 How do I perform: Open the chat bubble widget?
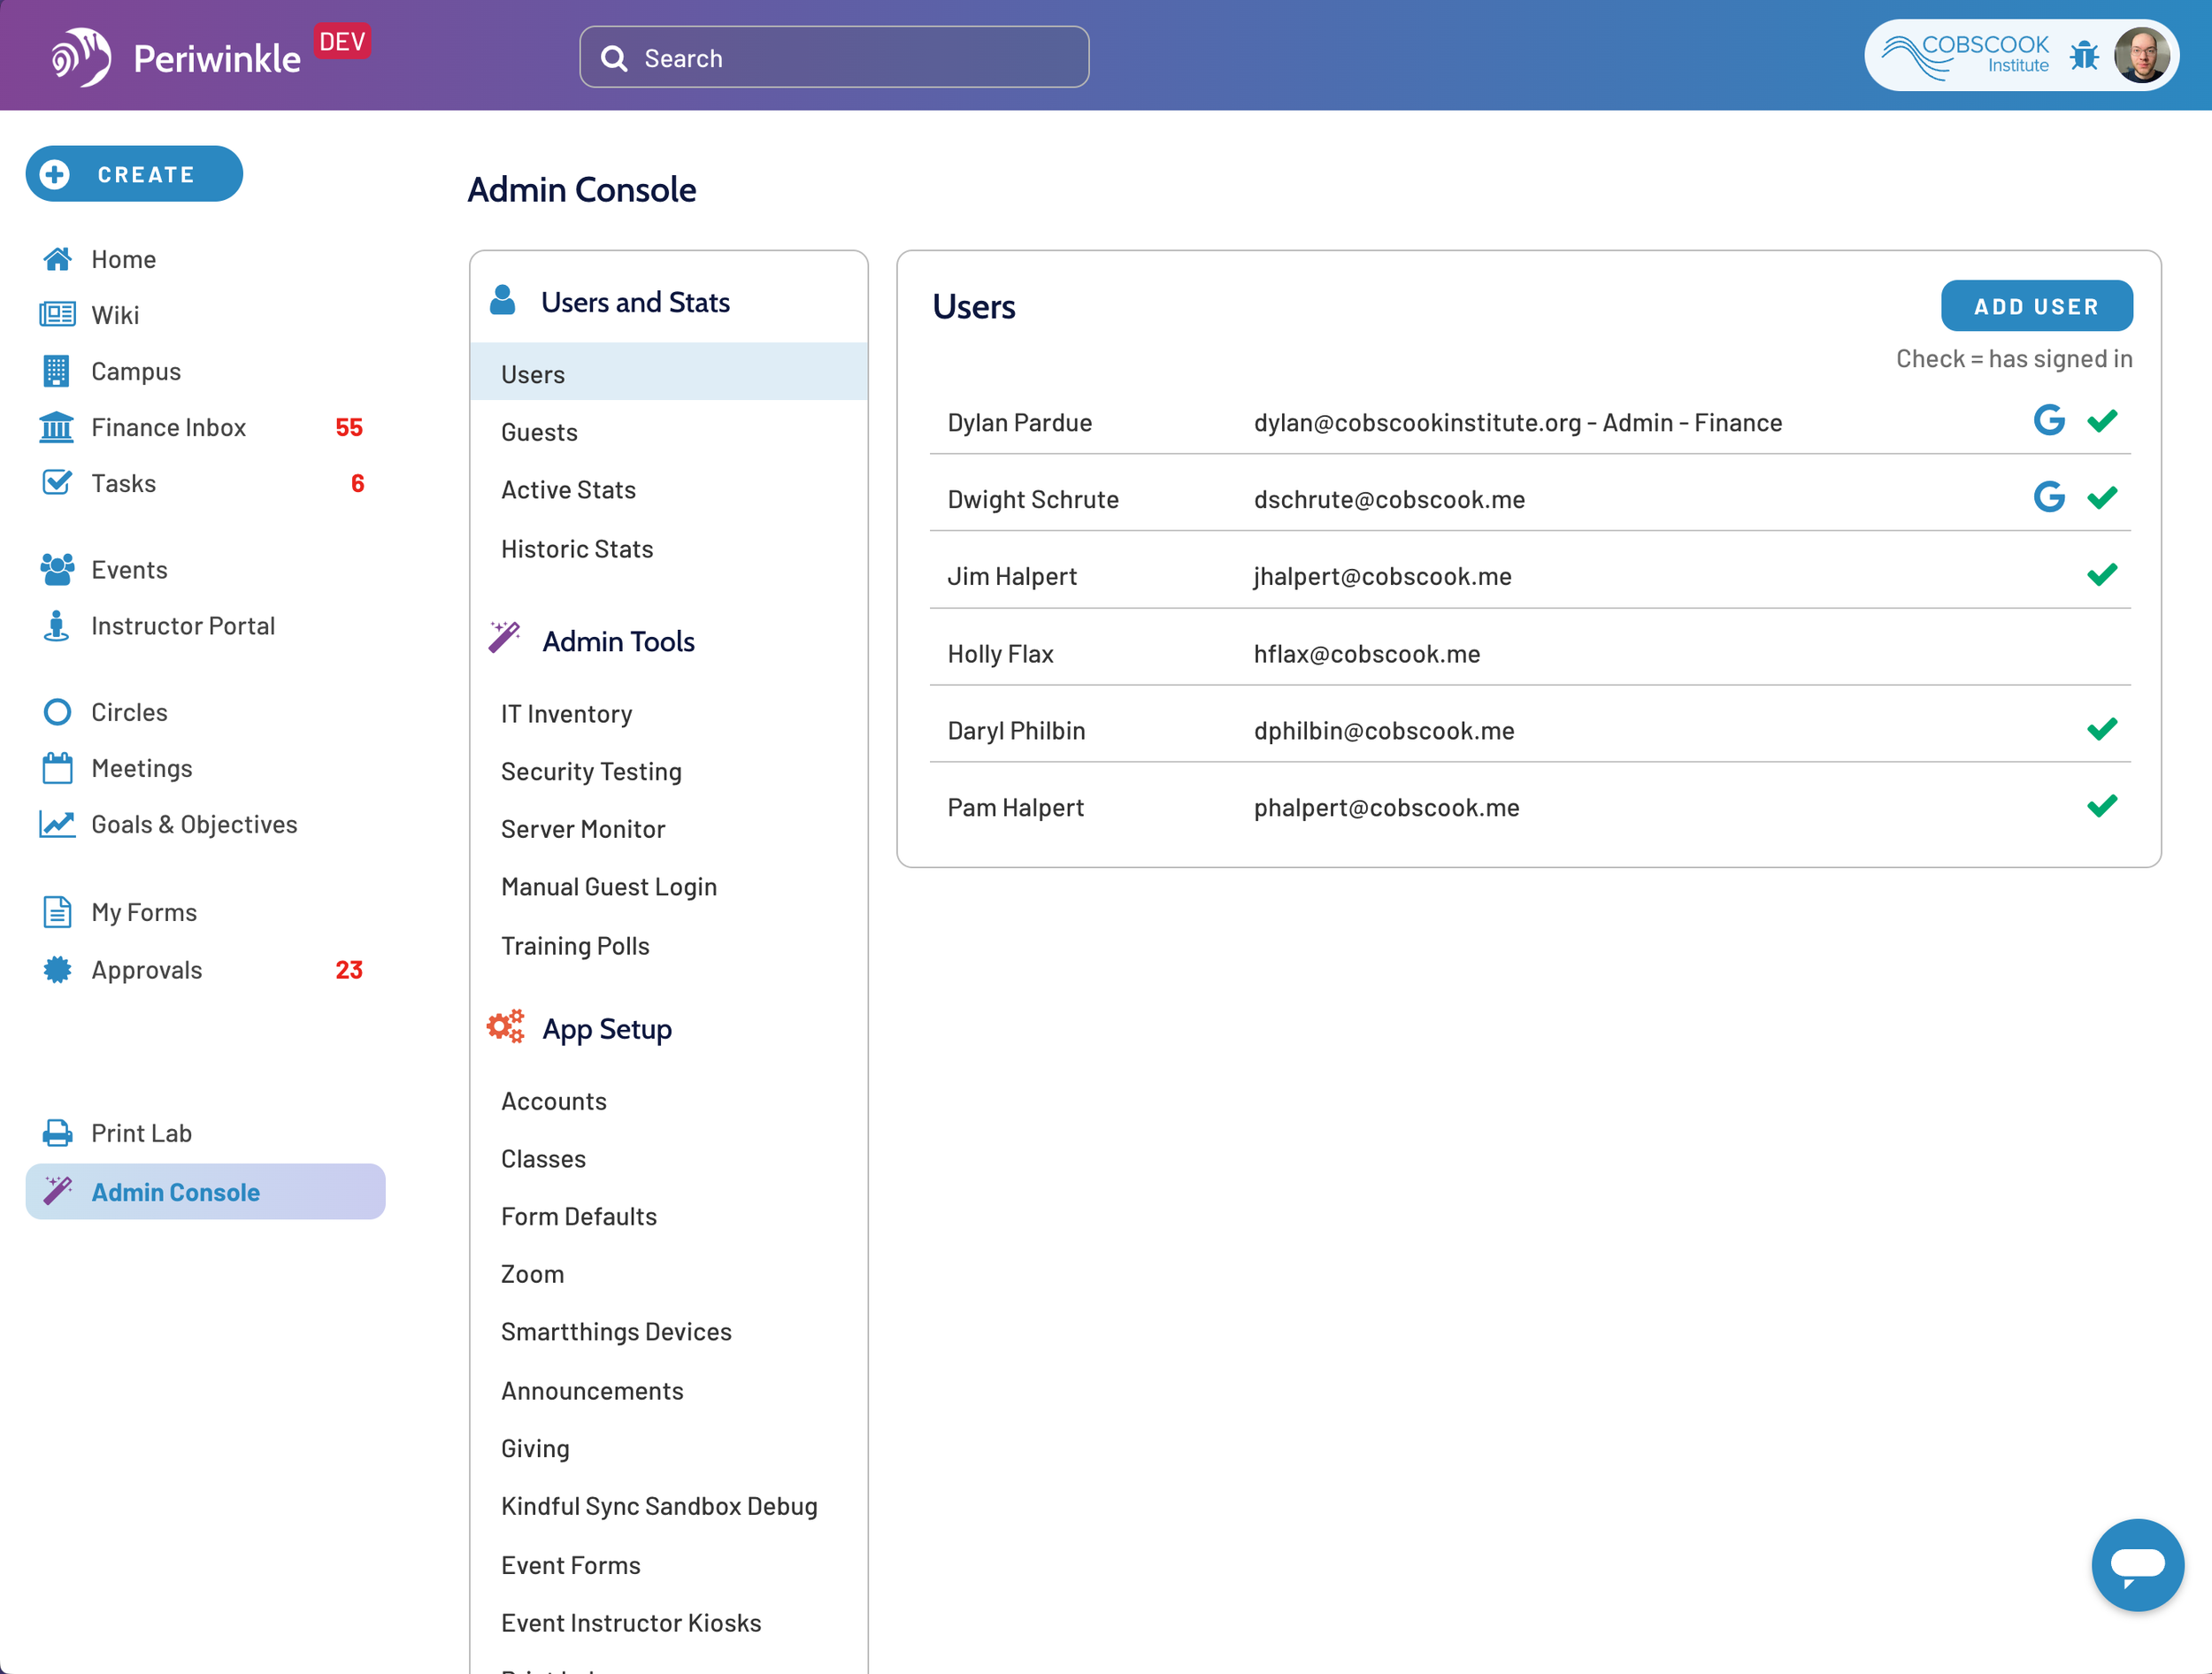click(2137, 1564)
